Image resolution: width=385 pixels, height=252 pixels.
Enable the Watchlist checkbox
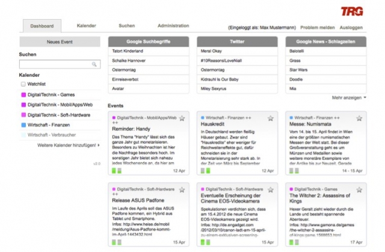23,85
